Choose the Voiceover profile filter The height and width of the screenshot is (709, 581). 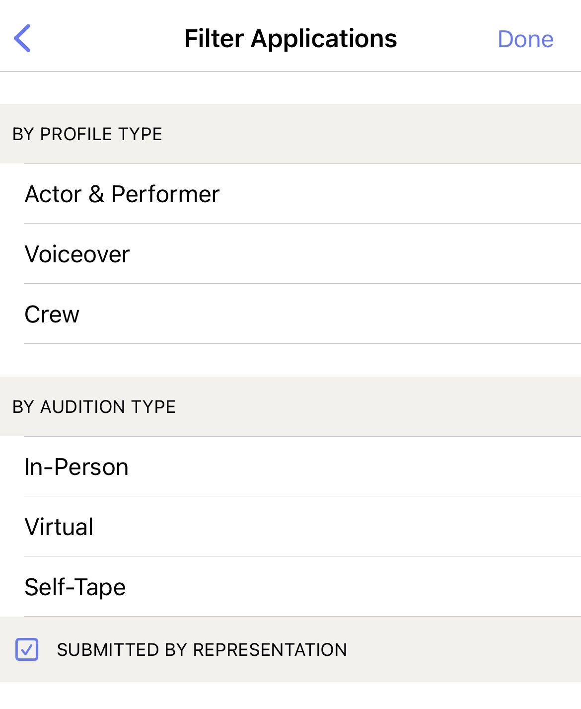point(290,254)
